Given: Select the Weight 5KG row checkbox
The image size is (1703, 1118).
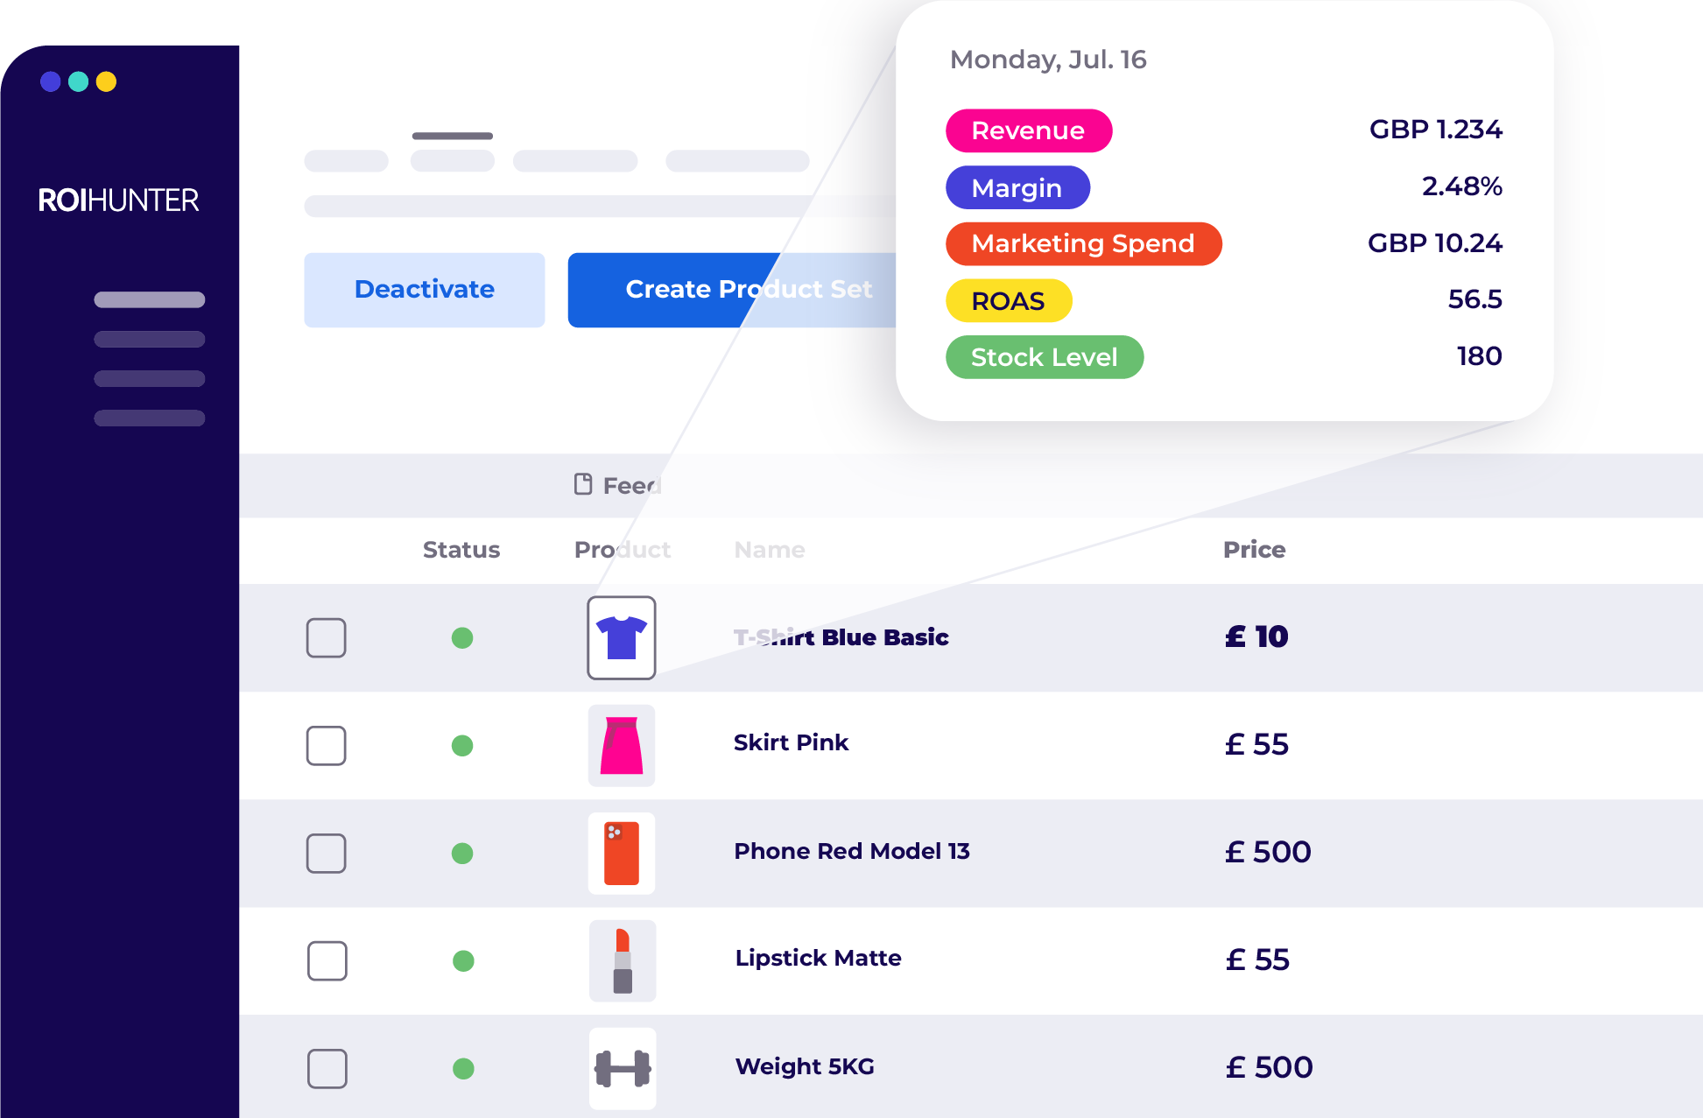Looking at the screenshot, I should click(x=327, y=1068).
